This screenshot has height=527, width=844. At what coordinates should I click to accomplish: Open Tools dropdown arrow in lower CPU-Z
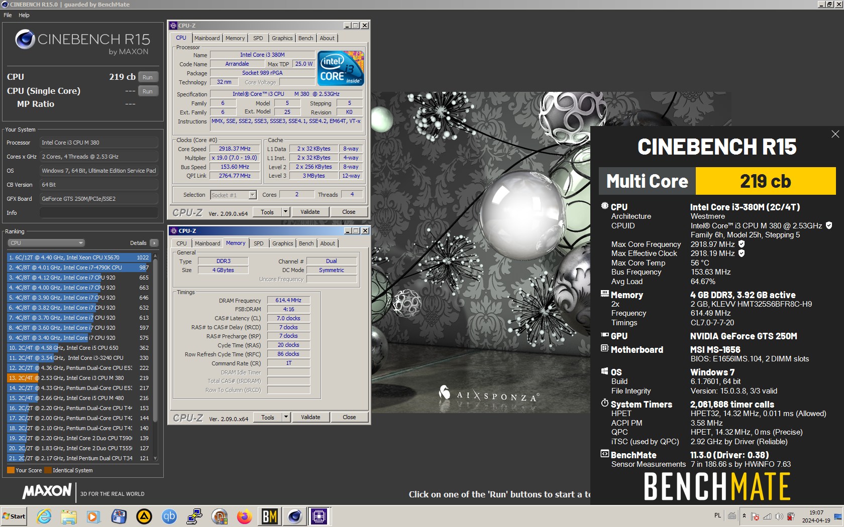(286, 417)
